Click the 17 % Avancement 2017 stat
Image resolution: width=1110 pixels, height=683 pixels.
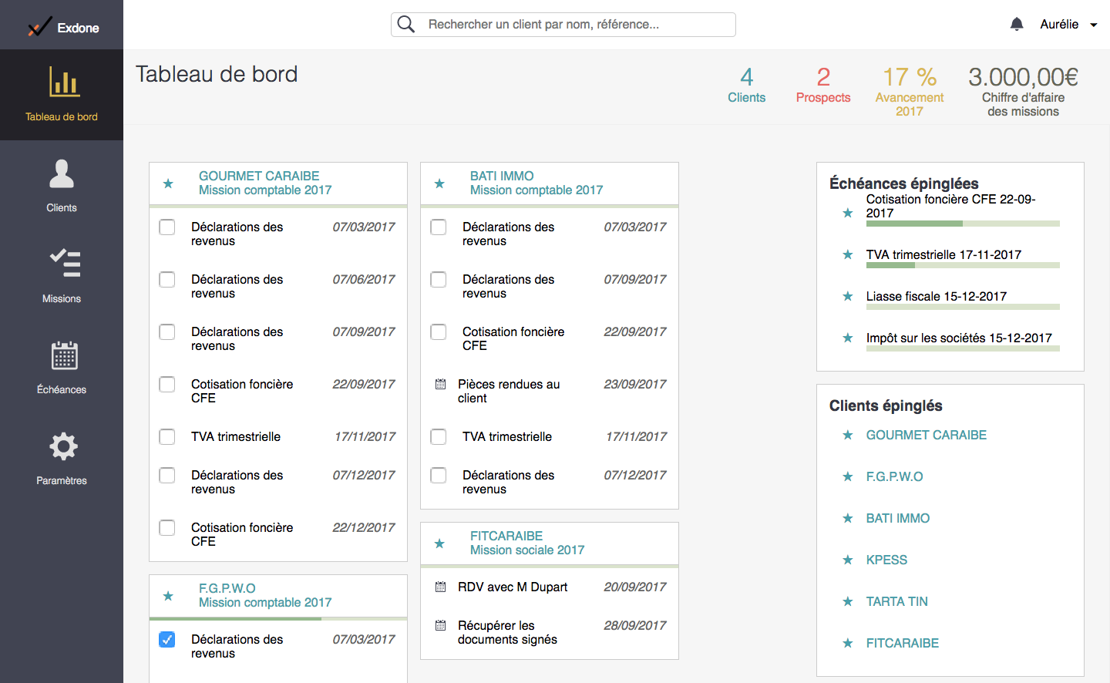(x=910, y=91)
